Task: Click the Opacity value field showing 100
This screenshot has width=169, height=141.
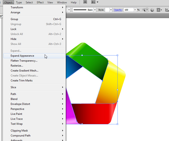Action: pos(129,10)
